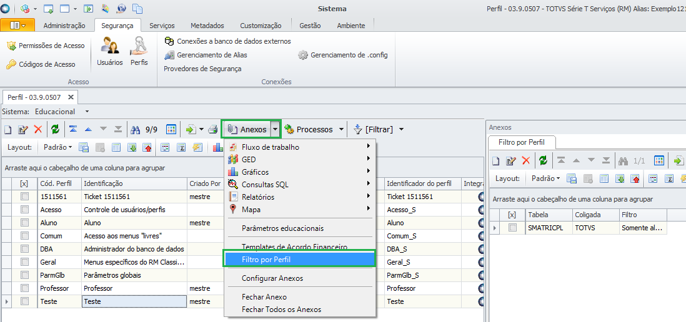
Task: Open Códigos de Acesso
Action: 41,64
